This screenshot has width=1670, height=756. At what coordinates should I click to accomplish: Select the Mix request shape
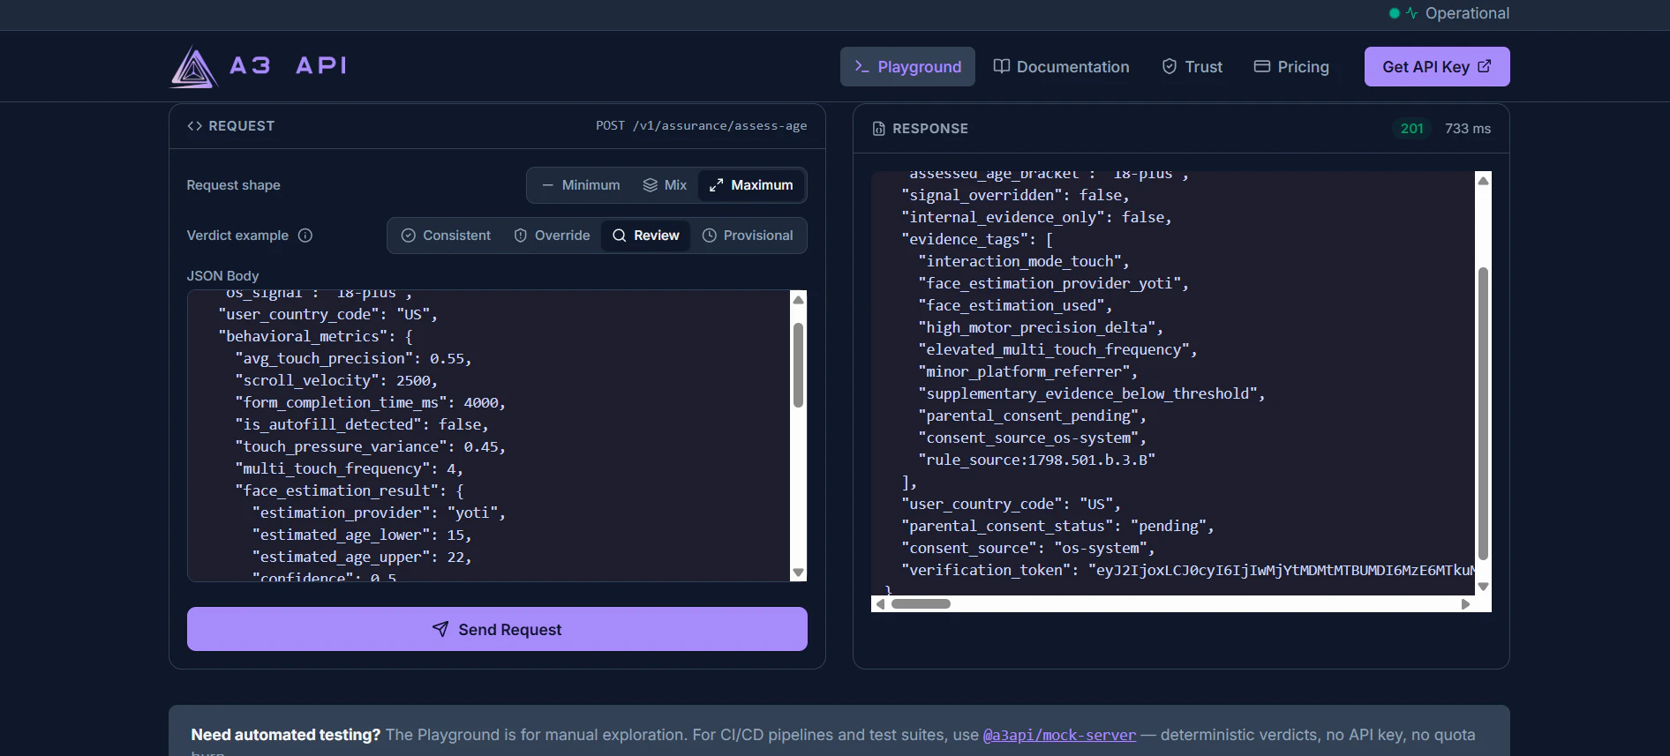click(x=665, y=185)
